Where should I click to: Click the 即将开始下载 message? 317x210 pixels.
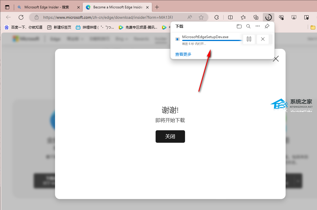click(x=170, y=120)
